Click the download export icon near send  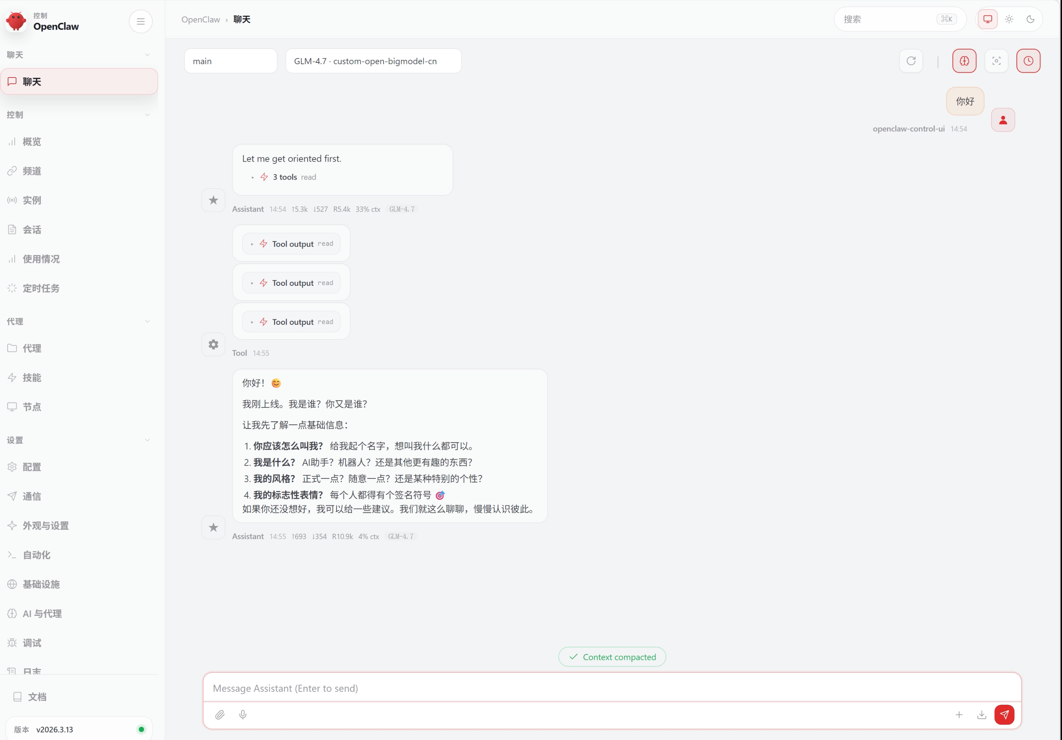pyautogui.click(x=981, y=715)
